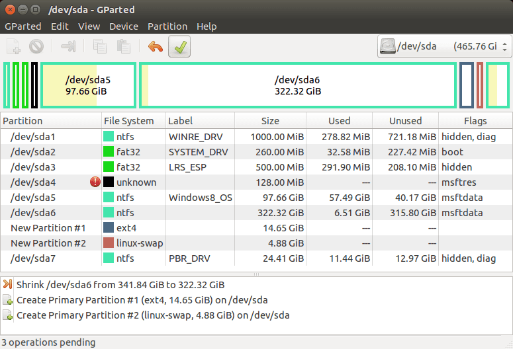This screenshot has height=349, width=513.
Task: Select the /dev/sda2 partition row
Action: coord(256,151)
